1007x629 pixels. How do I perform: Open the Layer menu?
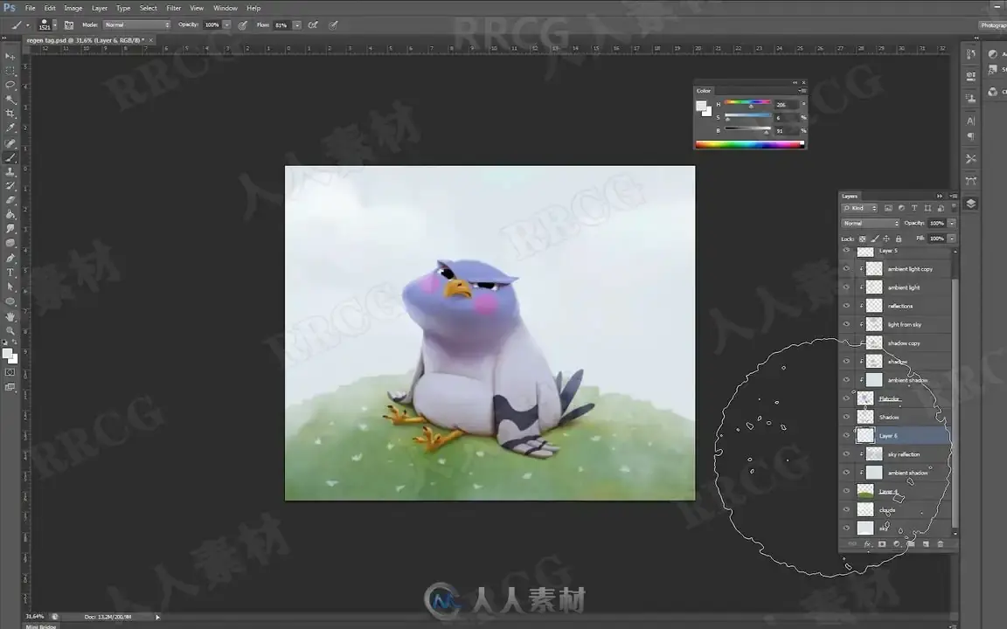(100, 9)
